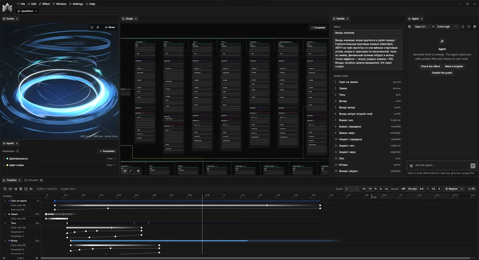Click the Compiled status button
Image resolution: width=479 pixels, height=260 pixels.
click(x=318, y=28)
